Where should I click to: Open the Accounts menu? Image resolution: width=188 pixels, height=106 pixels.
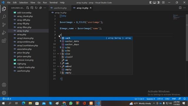pos(4,85)
